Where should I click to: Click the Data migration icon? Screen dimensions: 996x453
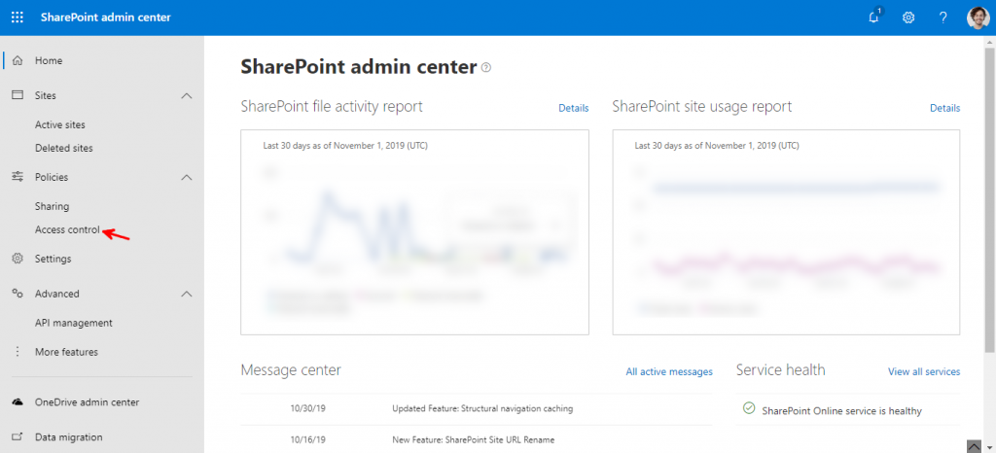[x=18, y=437]
